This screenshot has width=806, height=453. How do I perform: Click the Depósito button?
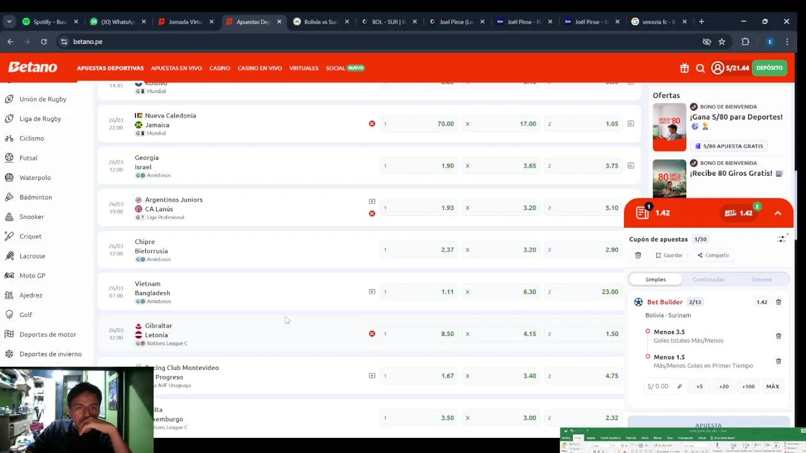click(x=769, y=68)
